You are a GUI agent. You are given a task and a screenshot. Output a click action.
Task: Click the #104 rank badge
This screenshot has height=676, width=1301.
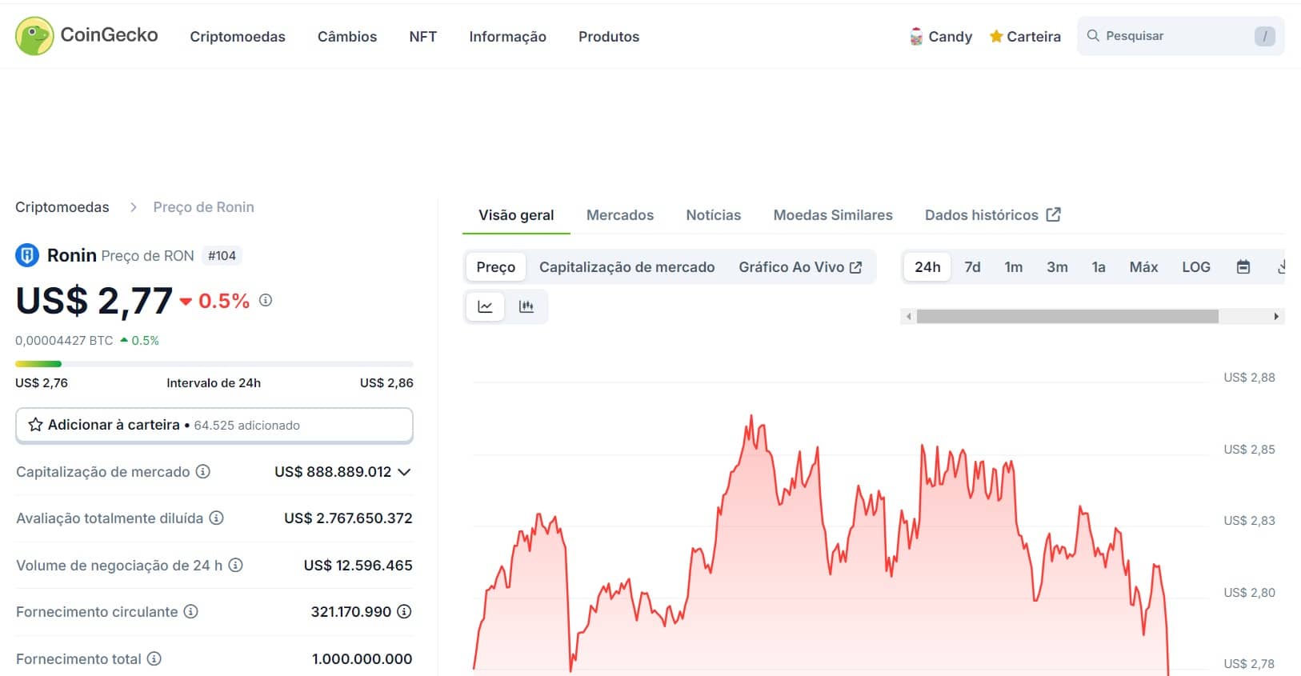click(x=222, y=256)
